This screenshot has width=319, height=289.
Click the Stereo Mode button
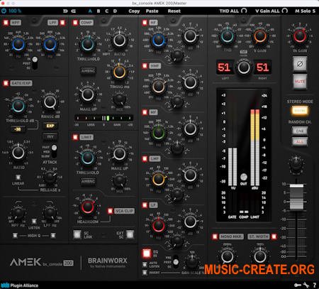tap(300, 111)
